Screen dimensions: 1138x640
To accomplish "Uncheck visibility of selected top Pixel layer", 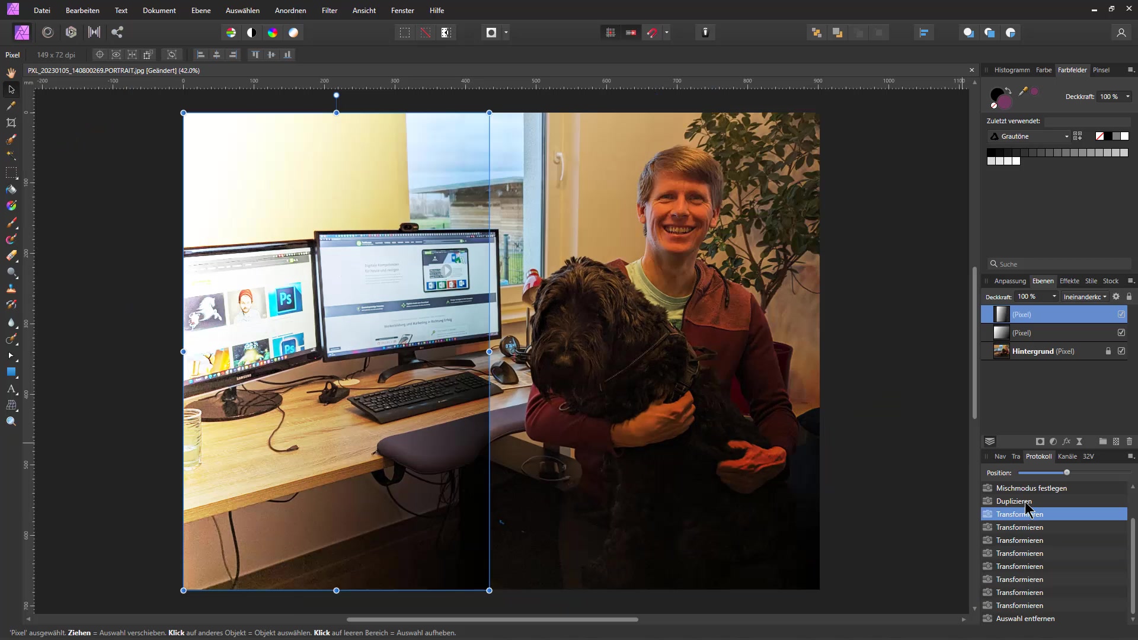I will 1121,315.
